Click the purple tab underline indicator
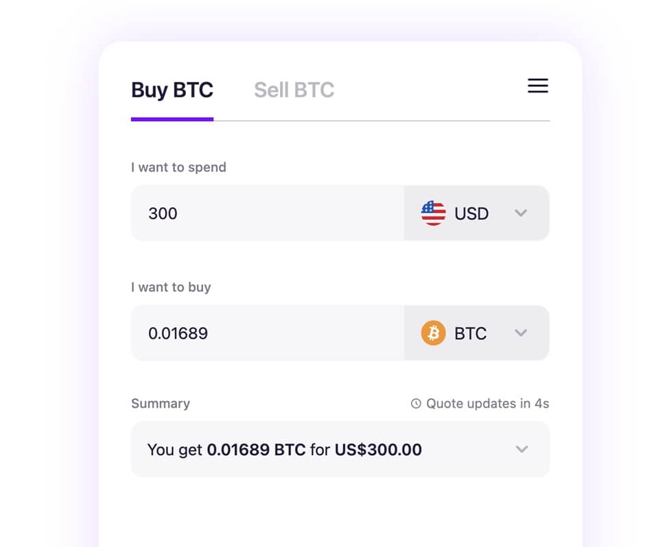The image size is (669, 547). [172, 121]
